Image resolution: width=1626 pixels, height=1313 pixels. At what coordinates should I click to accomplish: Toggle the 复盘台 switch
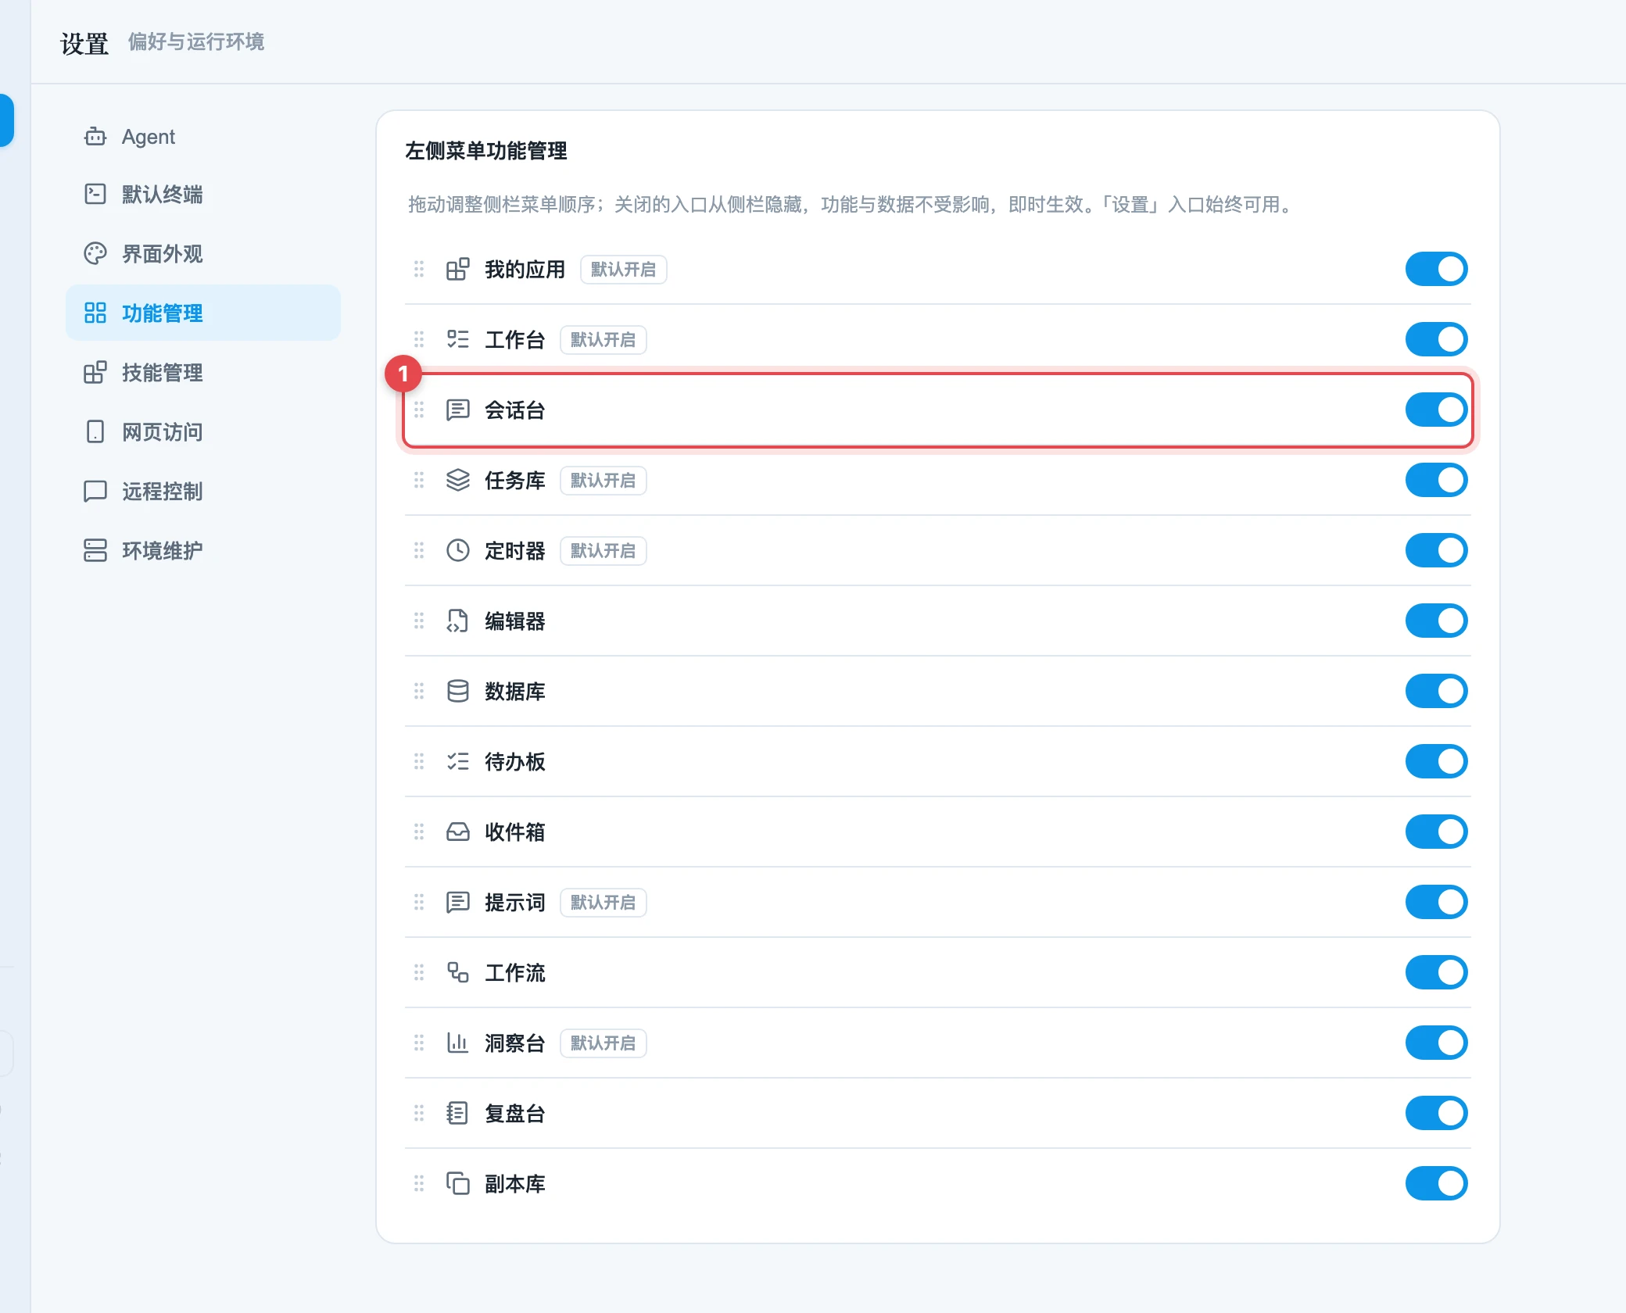click(1436, 1114)
